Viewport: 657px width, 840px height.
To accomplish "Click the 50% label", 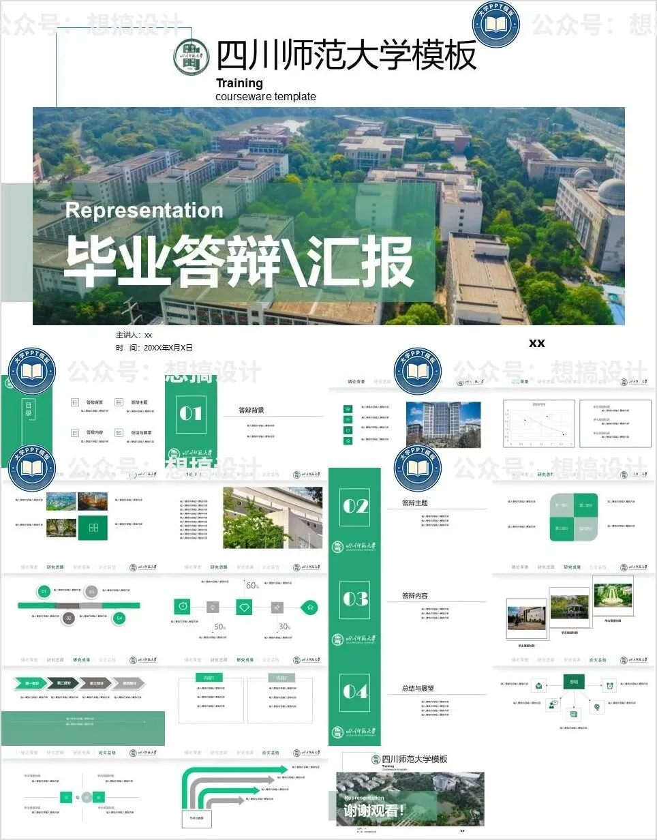I will pyautogui.click(x=220, y=627).
